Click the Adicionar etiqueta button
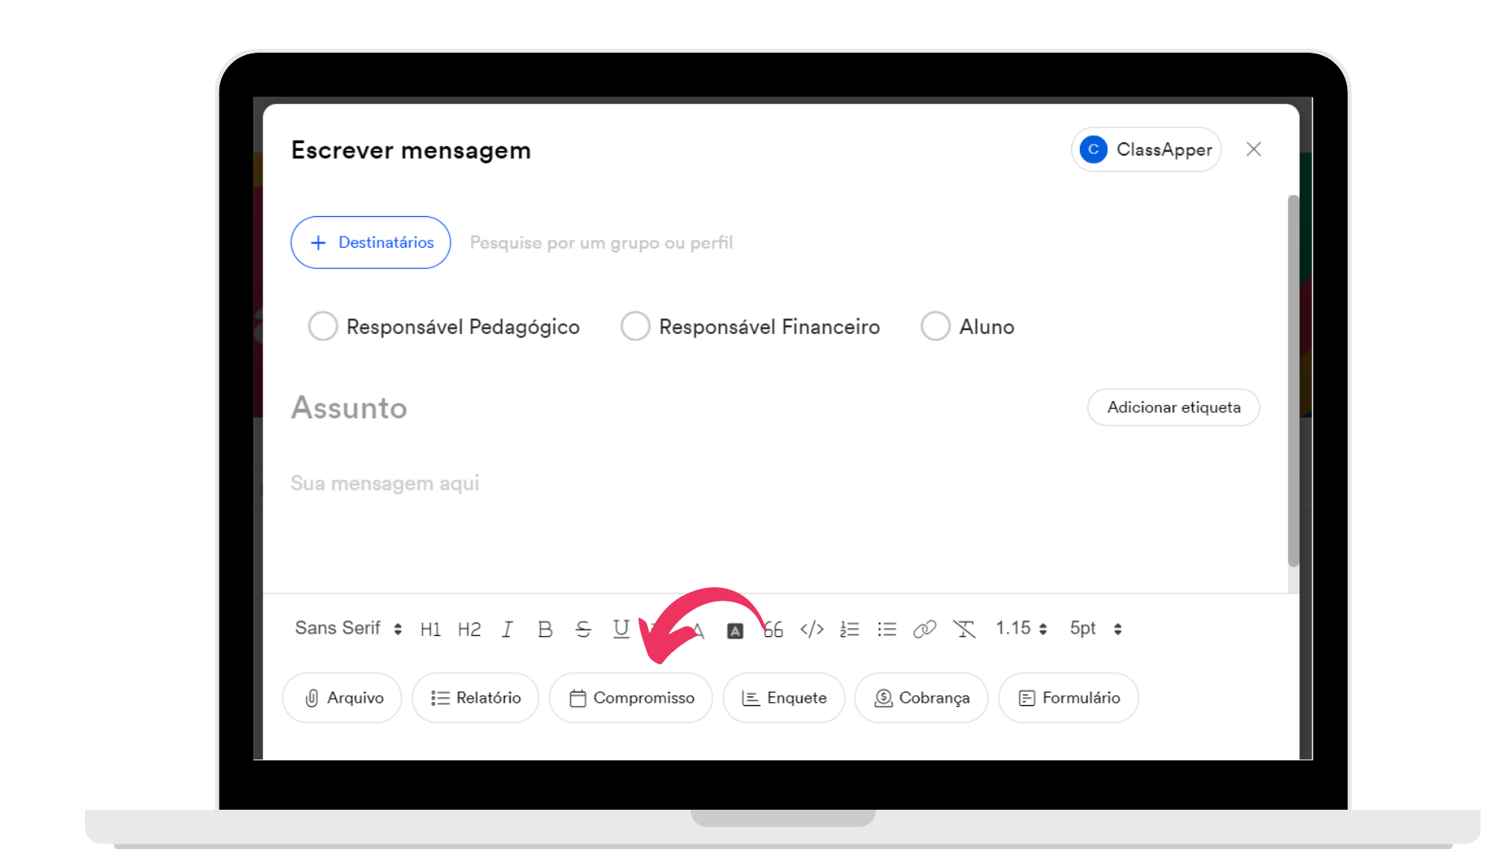This screenshot has height=849, width=1510. point(1173,407)
